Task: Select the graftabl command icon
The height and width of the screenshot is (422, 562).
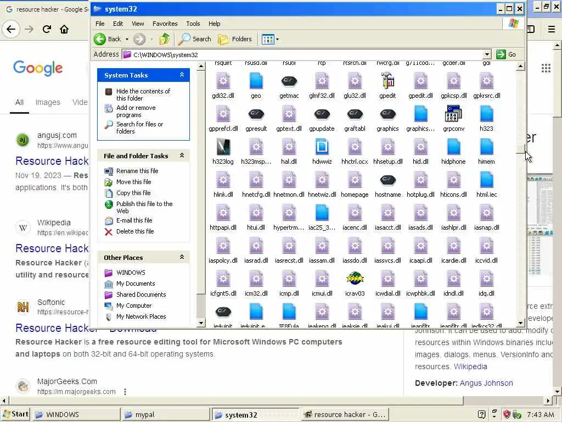Action: click(355, 114)
